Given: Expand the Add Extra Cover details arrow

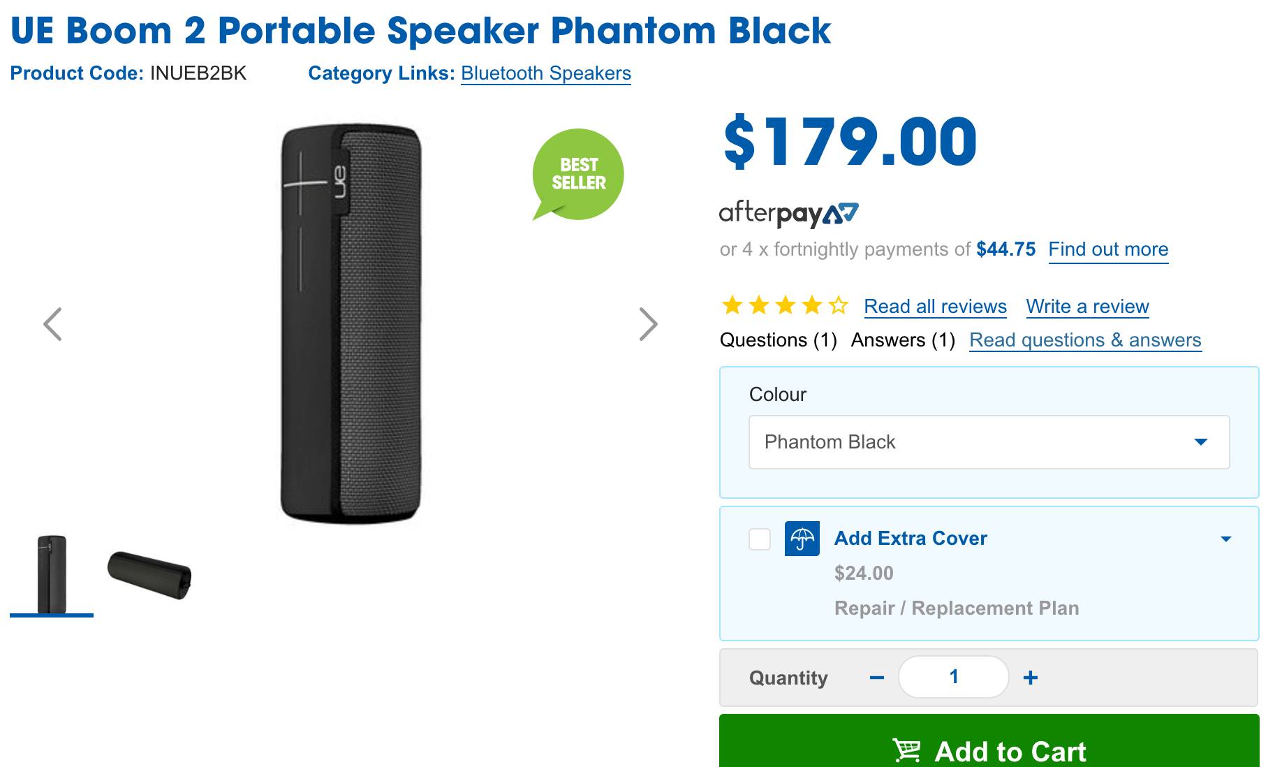Looking at the screenshot, I should coord(1225,539).
